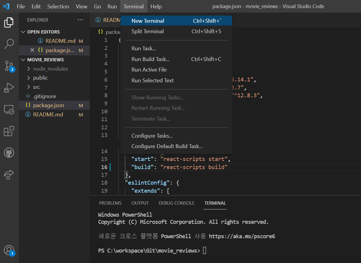
Task: Click the .gitignore file icon
Action: coord(28,96)
